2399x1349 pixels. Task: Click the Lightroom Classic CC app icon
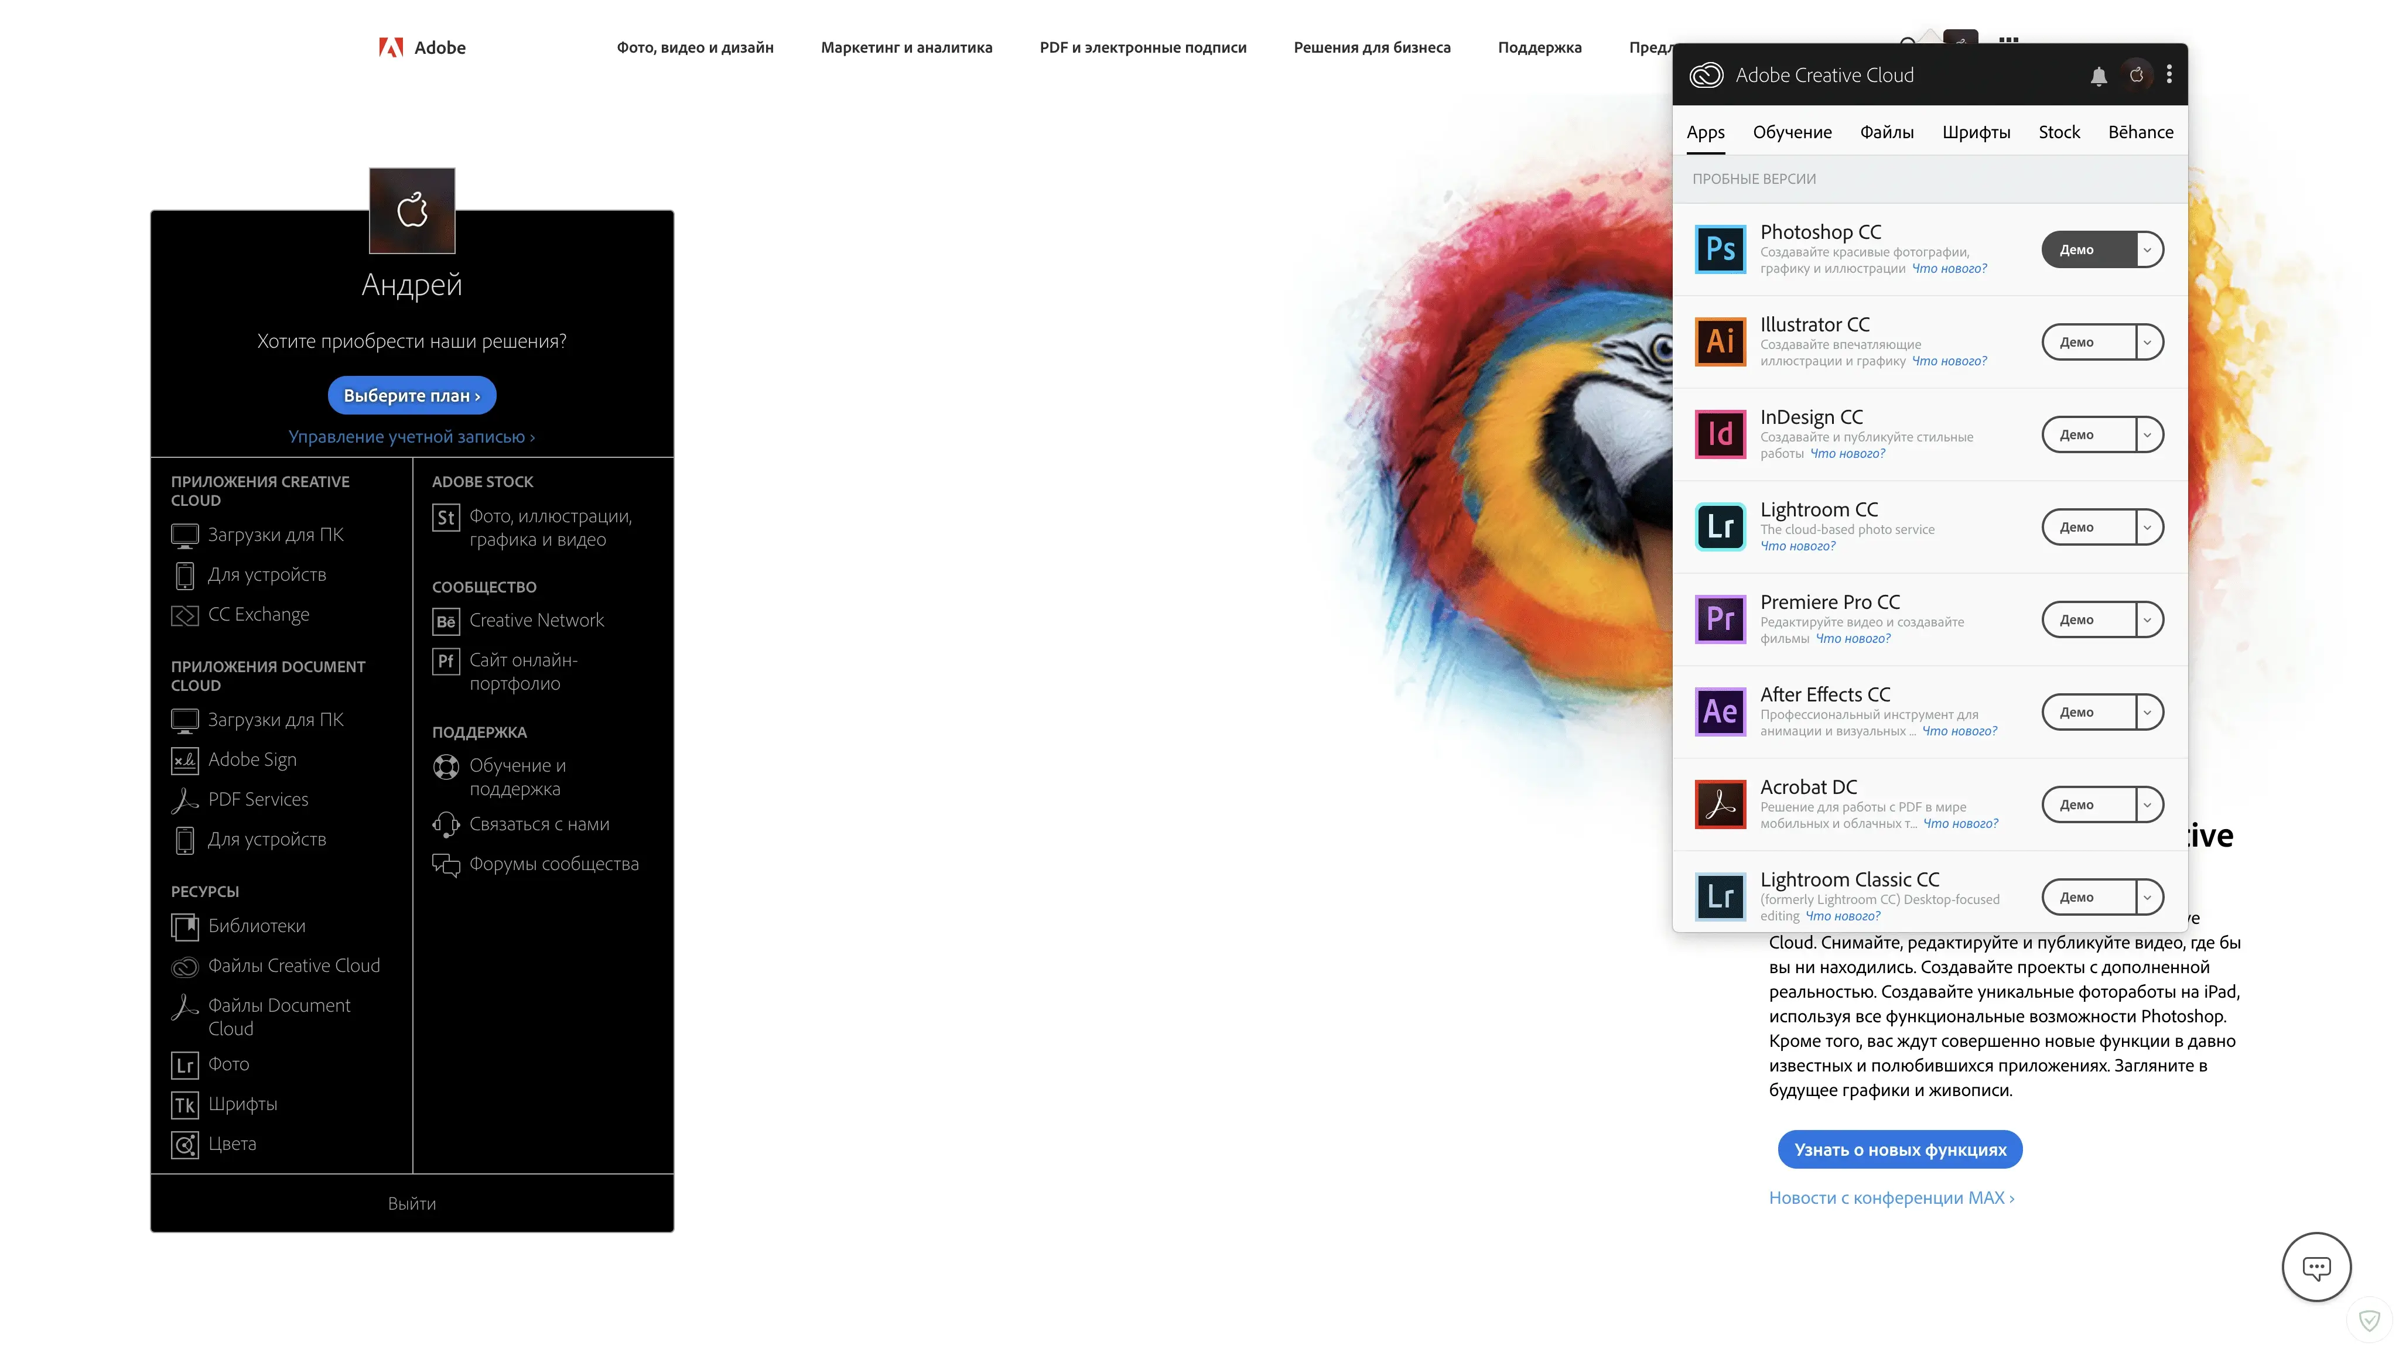pyautogui.click(x=1720, y=896)
